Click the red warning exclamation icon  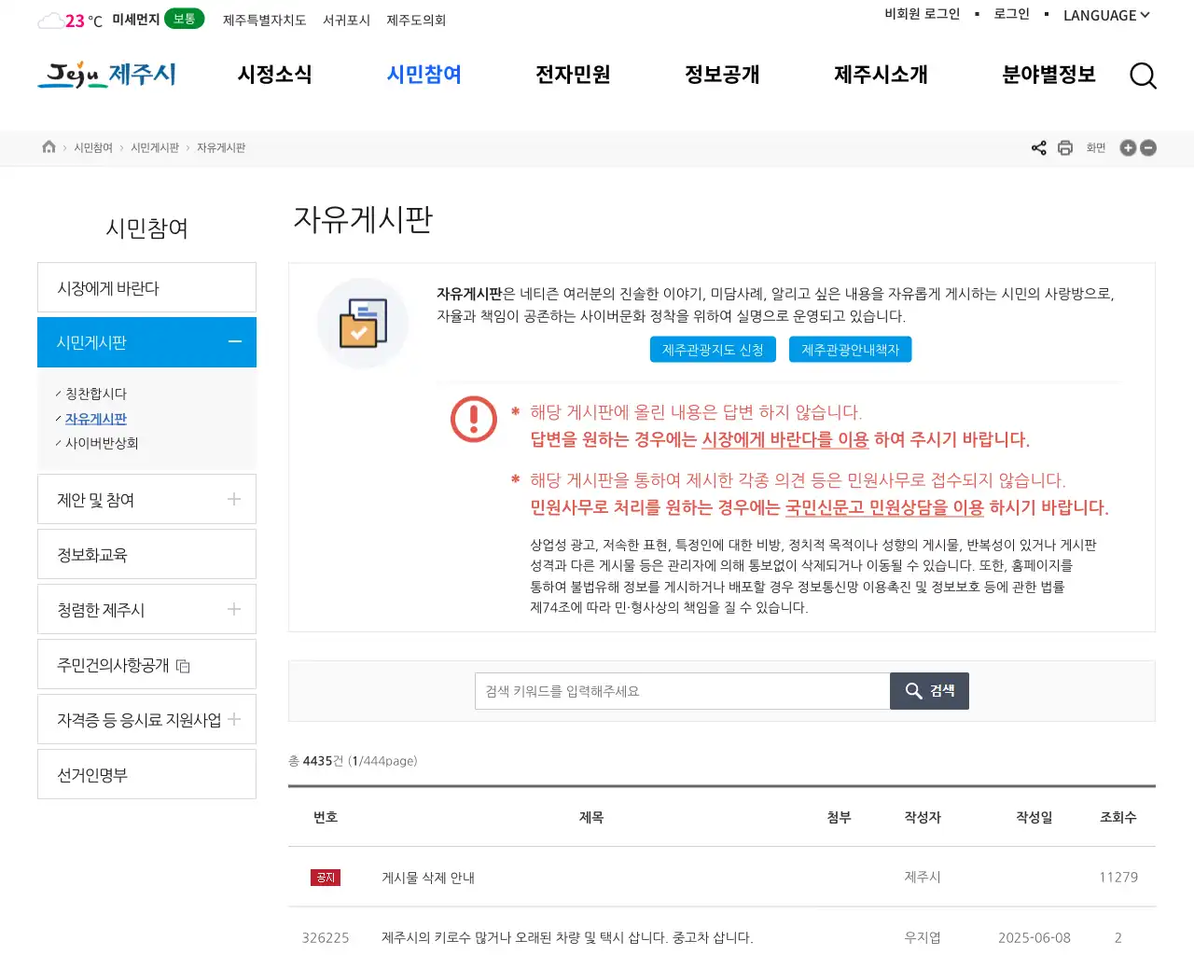point(474,419)
